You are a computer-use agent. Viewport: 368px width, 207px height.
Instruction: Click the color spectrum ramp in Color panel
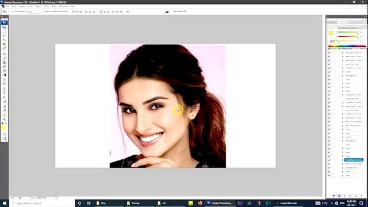(347, 46)
